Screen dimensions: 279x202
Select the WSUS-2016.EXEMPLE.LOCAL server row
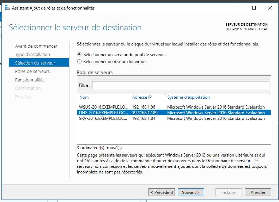(x=174, y=107)
